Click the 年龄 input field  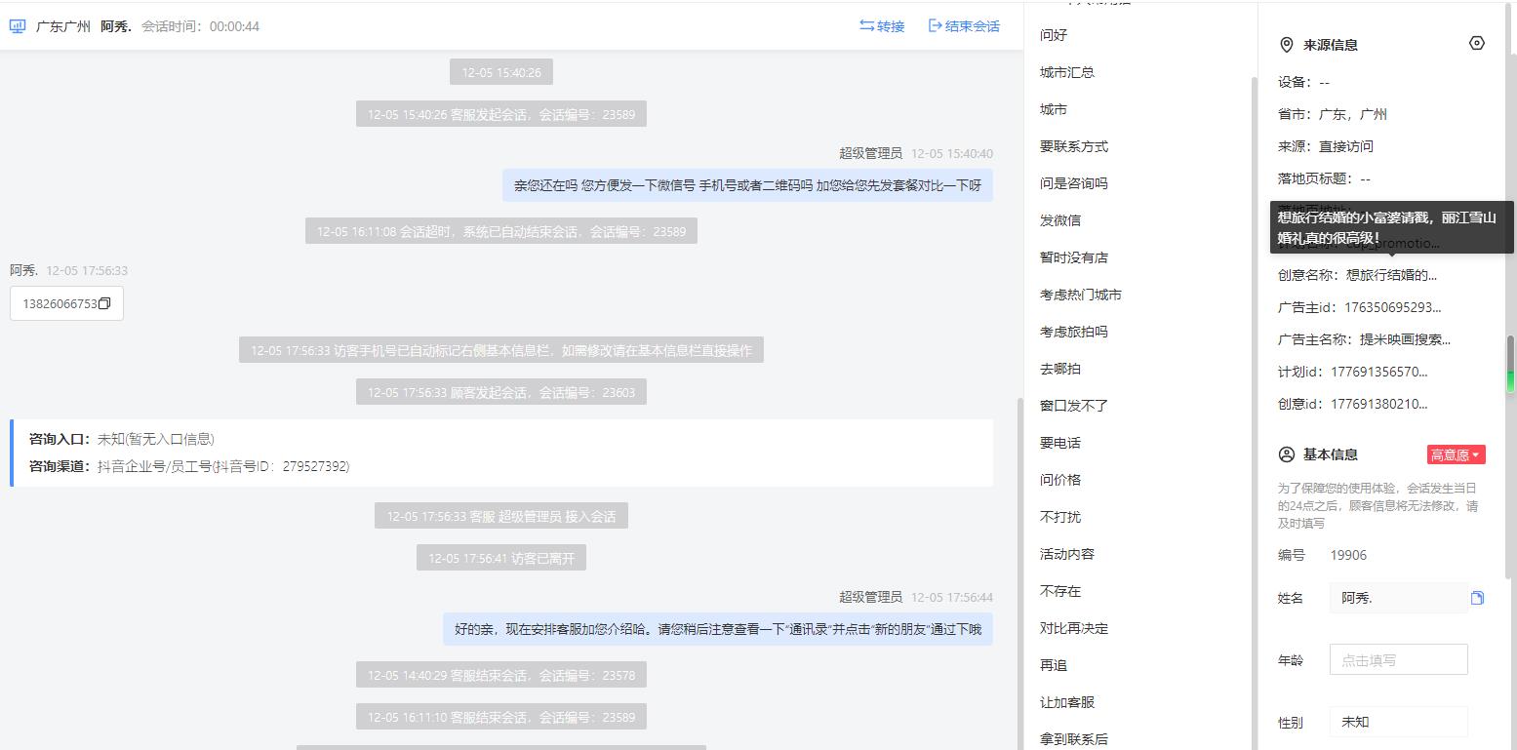[x=1398, y=659]
